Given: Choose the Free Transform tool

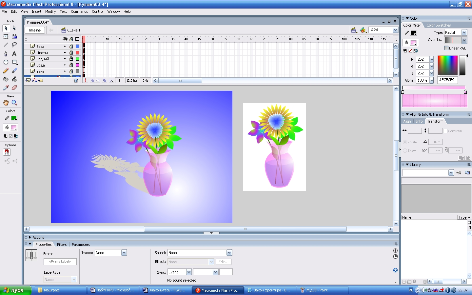Looking at the screenshot, I should (x=6, y=36).
